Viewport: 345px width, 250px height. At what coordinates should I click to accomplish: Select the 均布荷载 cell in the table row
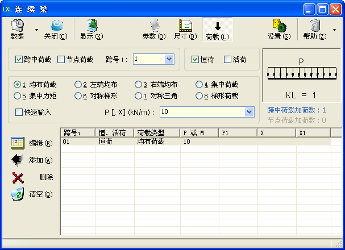click(157, 141)
